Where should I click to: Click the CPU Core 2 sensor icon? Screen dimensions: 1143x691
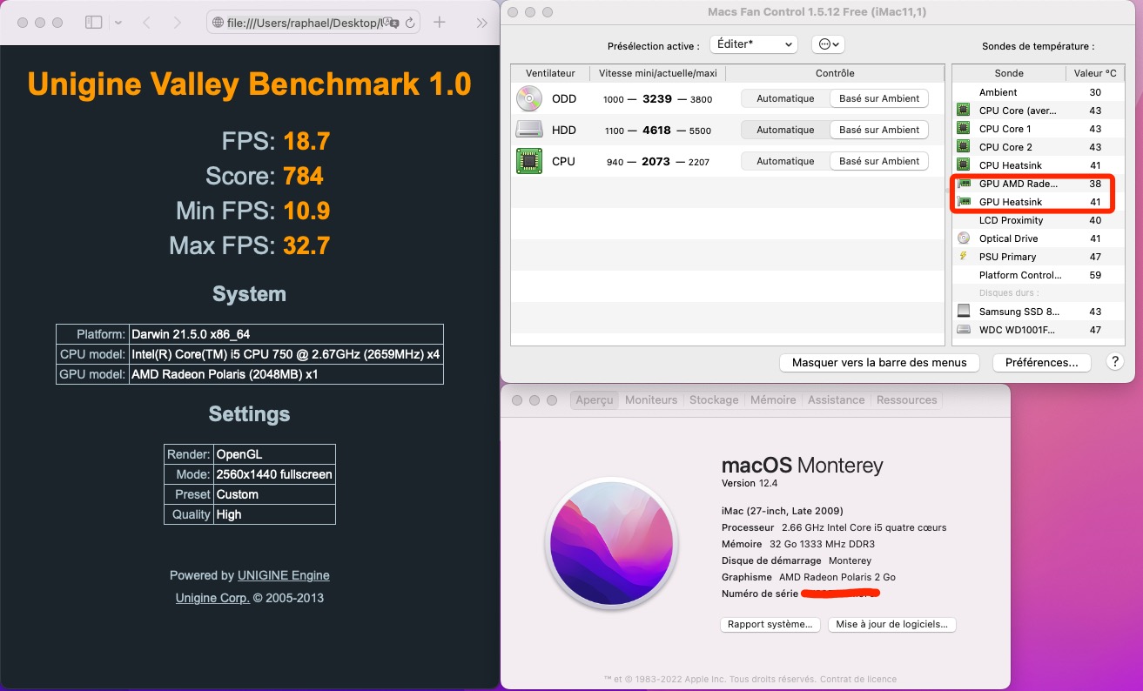pyautogui.click(x=963, y=147)
